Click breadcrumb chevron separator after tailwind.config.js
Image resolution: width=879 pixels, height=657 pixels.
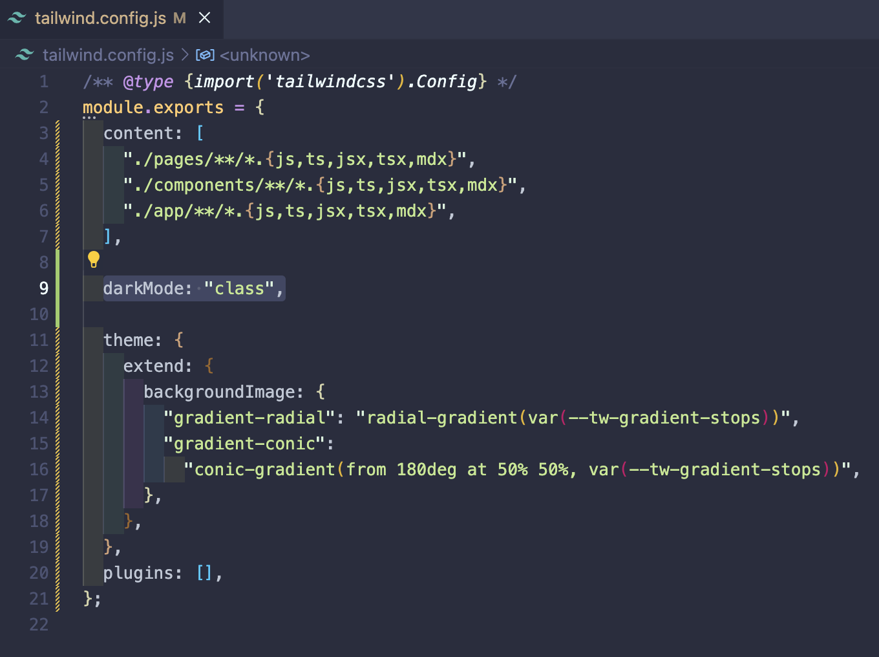185,55
